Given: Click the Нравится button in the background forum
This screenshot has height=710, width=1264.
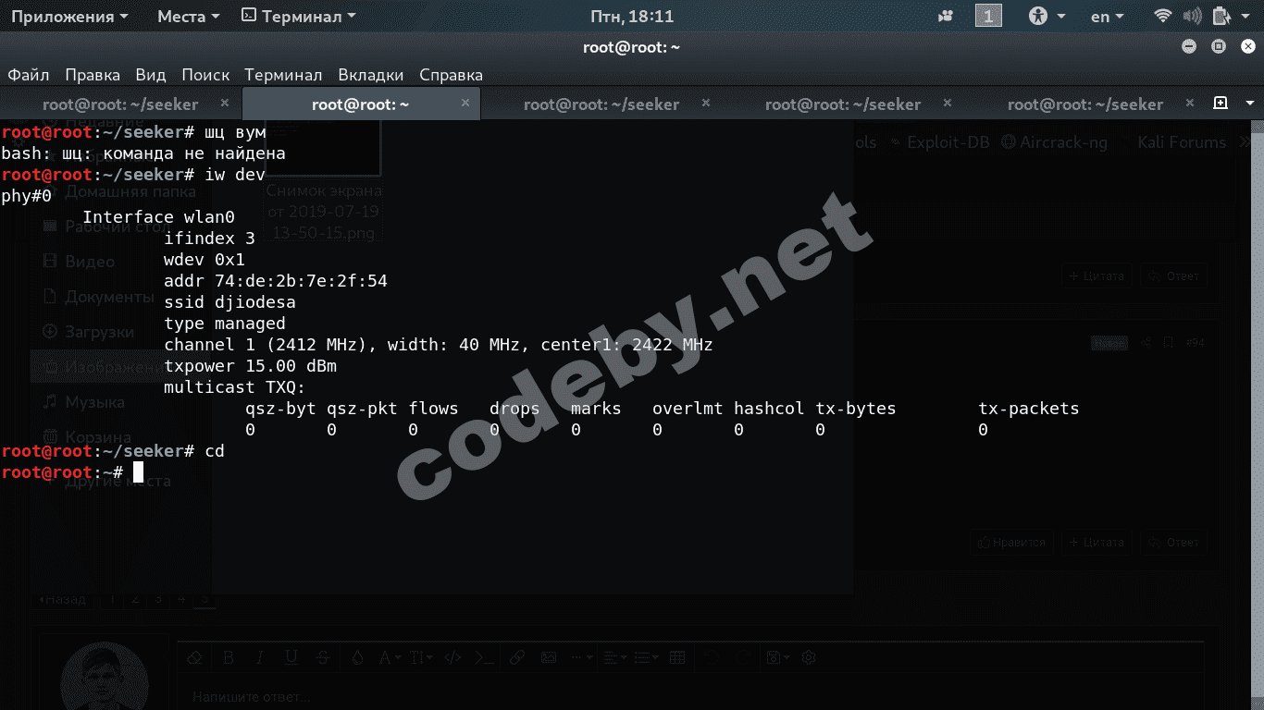Looking at the screenshot, I should (x=1011, y=543).
